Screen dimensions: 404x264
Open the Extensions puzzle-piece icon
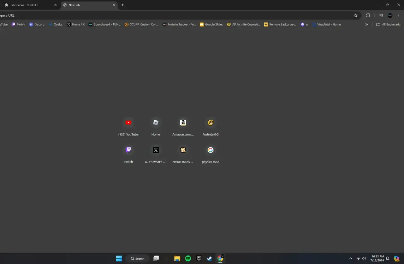tap(368, 15)
